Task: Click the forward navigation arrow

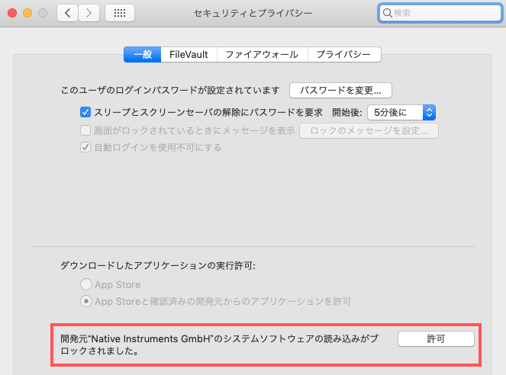Action: click(x=89, y=13)
